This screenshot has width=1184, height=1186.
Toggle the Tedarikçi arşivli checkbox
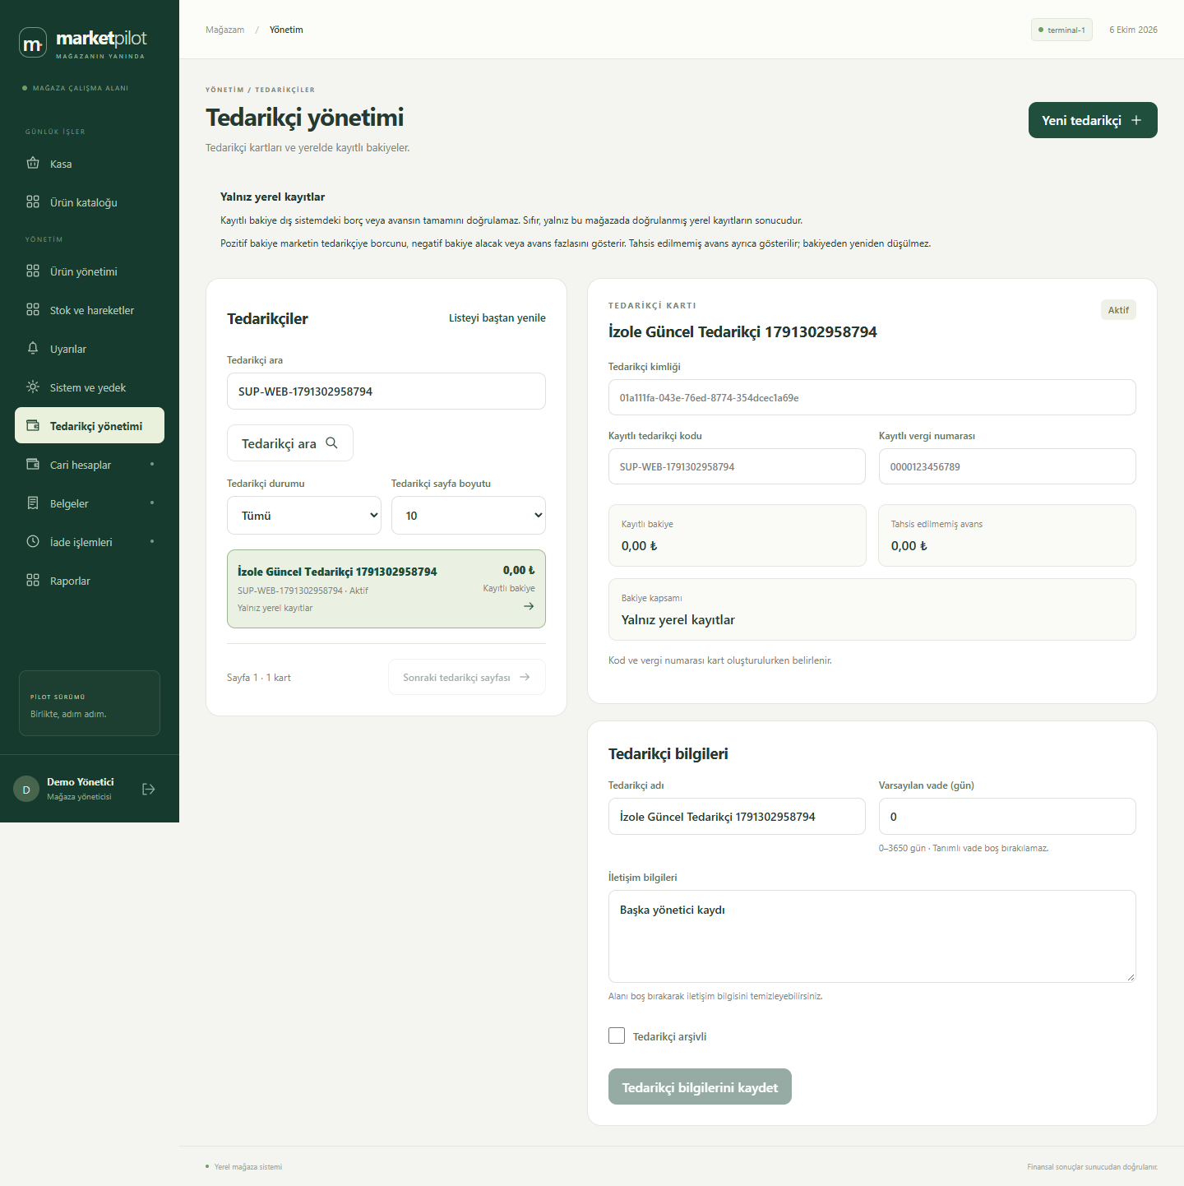tap(617, 1035)
